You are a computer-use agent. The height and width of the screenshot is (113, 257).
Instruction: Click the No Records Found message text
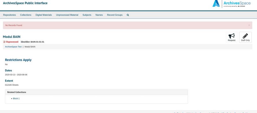click(14, 25)
